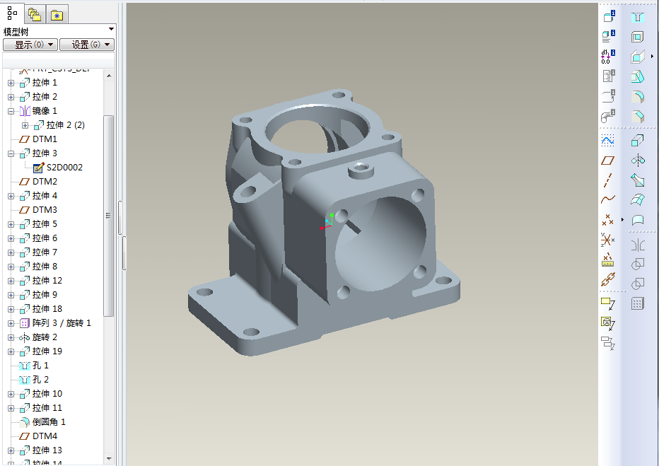The width and height of the screenshot is (659, 466).
Task: Click the d1 dimension relations info icon
Action: coord(608,57)
